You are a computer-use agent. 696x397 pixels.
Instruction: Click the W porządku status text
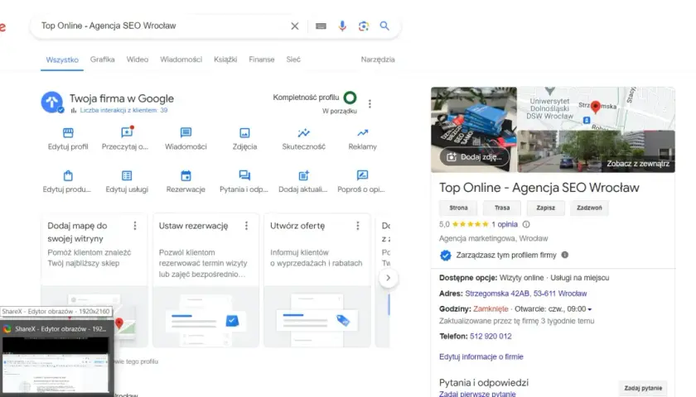340,111
